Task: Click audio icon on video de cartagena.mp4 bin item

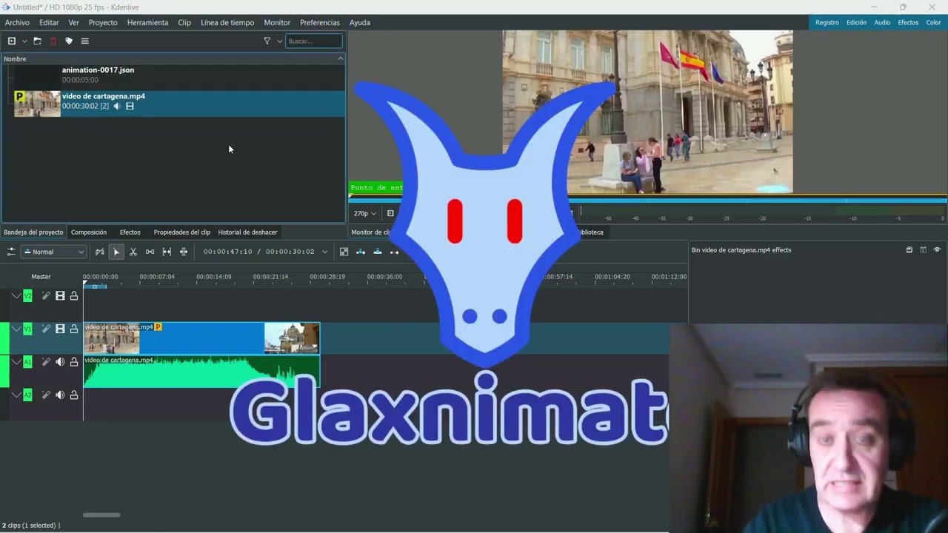Action: [x=117, y=106]
